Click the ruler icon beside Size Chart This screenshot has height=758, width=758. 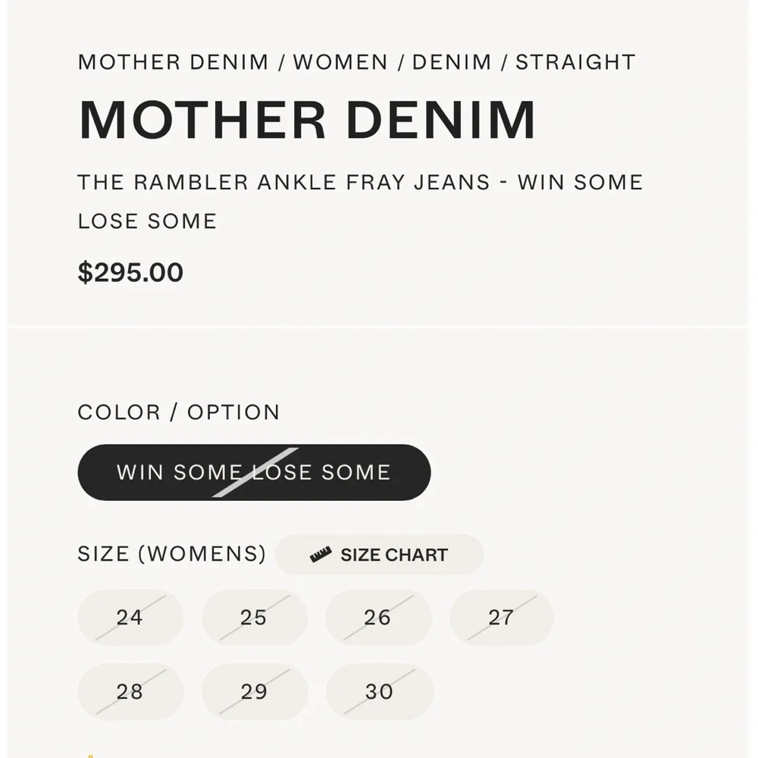click(x=321, y=555)
